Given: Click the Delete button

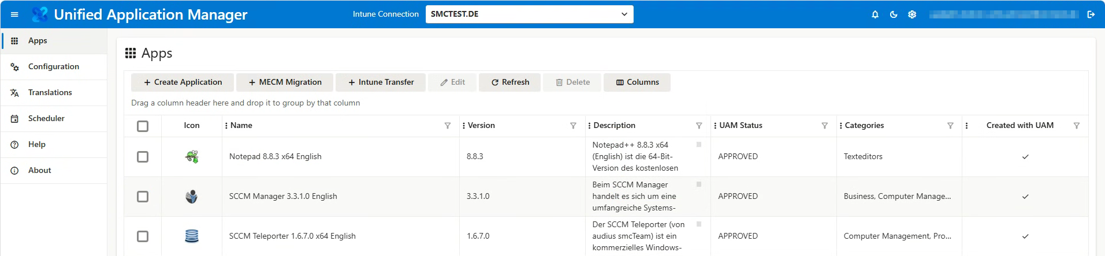Looking at the screenshot, I should click(572, 82).
